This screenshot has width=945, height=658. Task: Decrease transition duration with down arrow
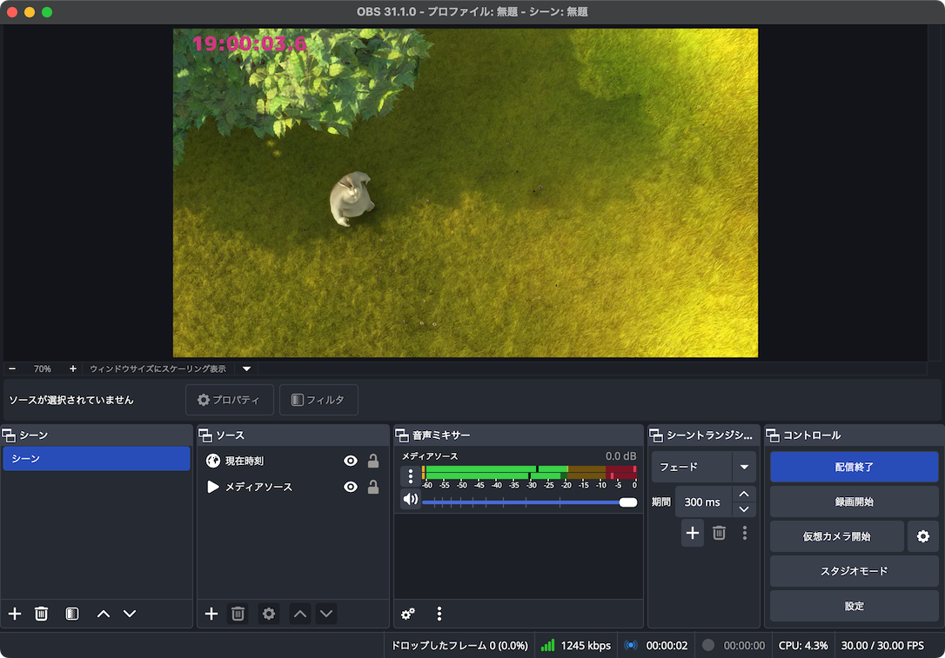click(x=744, y=509)
